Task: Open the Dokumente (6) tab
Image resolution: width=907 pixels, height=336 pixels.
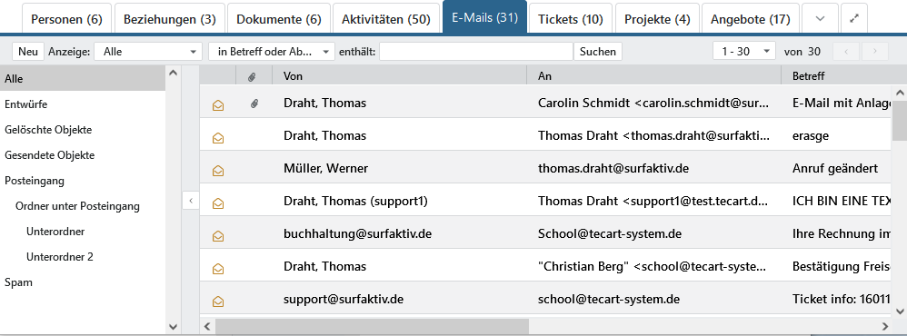Action: tap(279, 19)
